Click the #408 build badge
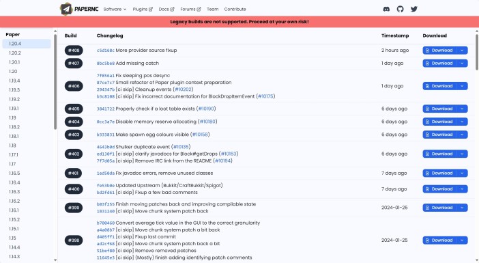 (74, 51)
